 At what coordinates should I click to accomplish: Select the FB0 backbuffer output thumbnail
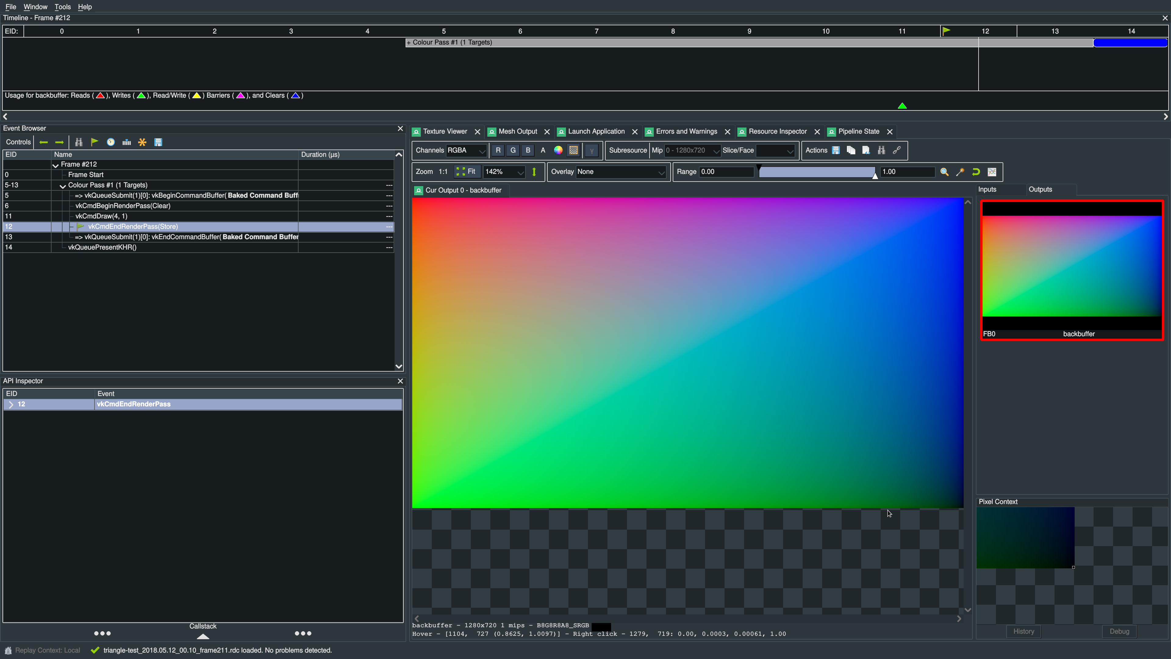1072,270
